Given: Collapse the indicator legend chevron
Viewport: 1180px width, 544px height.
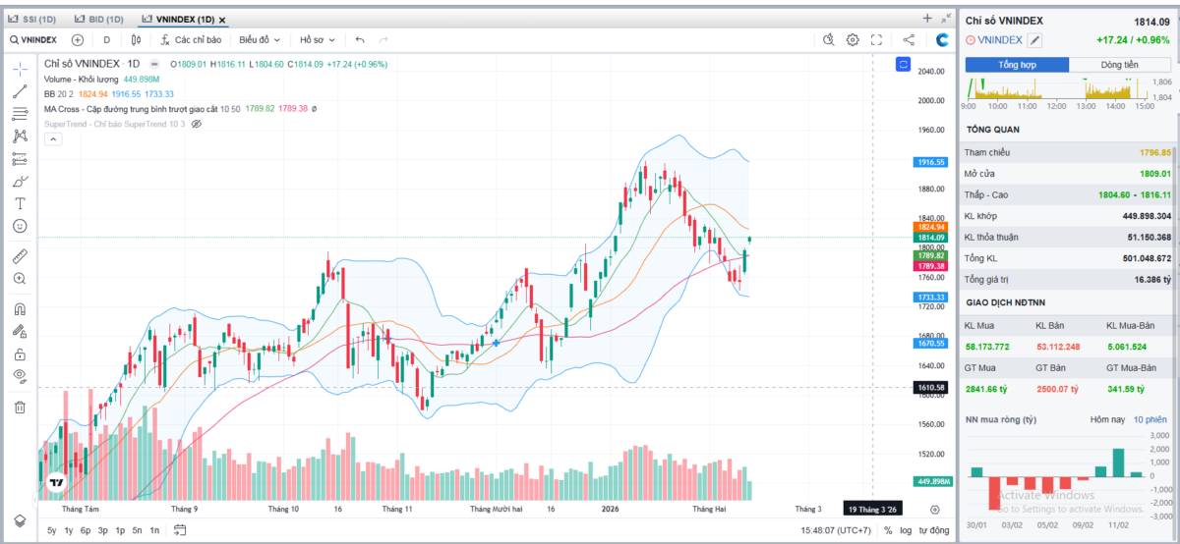Looking at the screenshot, I should [x=52, y=139].
